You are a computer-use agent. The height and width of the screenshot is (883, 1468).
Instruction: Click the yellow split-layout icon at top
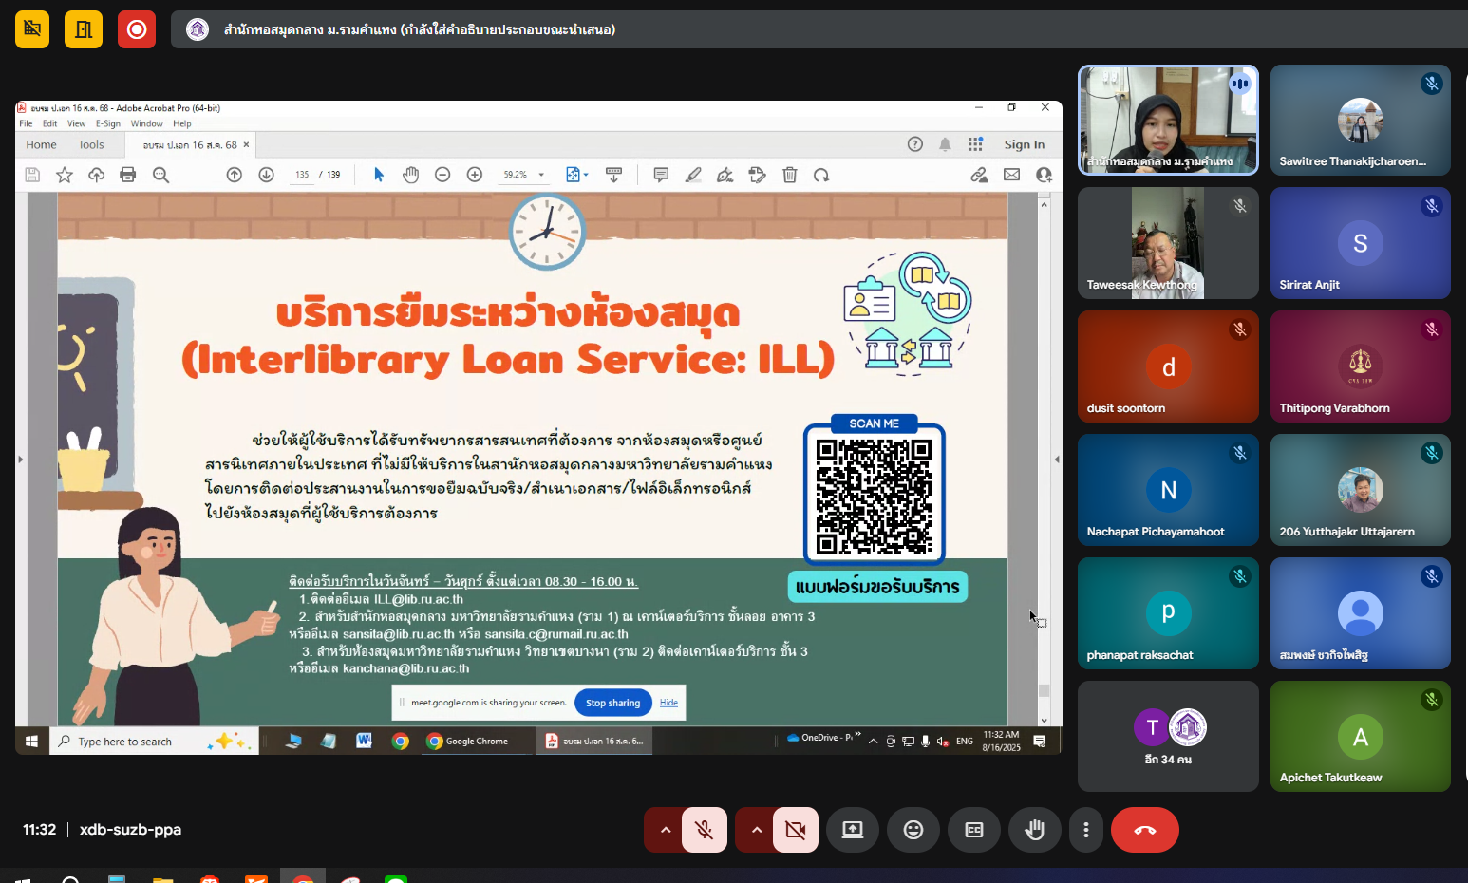(x=84, y=29)
